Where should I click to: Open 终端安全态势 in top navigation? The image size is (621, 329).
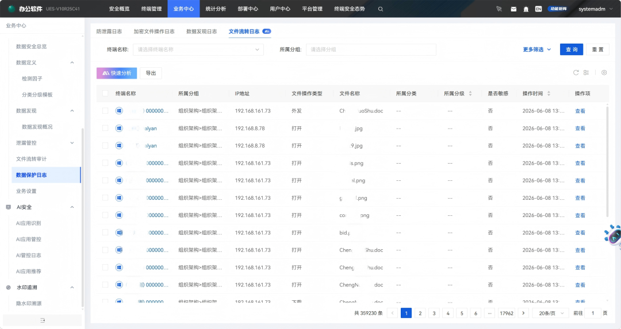pyautogui.click(x=350, y=9)
